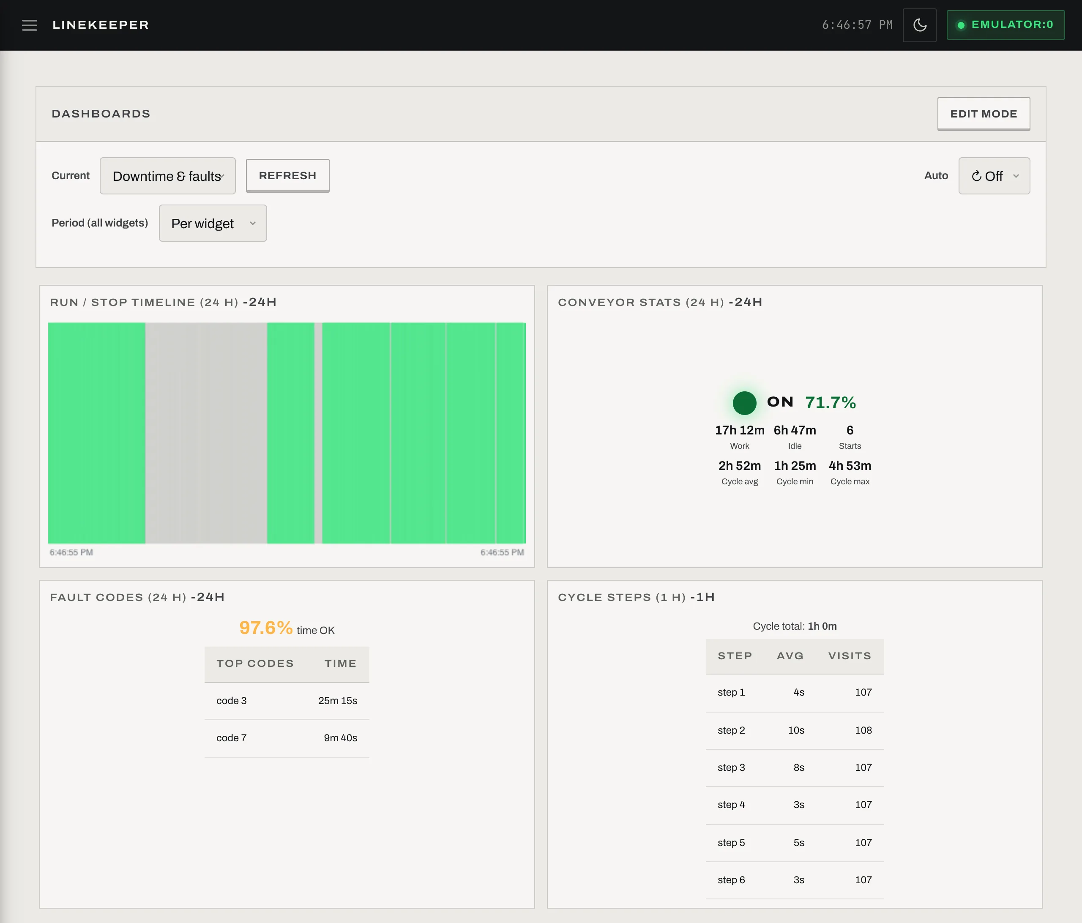Open the hamburger navigation menu
The width and height of the screenshot is (1082, 923).
point(29,25)
